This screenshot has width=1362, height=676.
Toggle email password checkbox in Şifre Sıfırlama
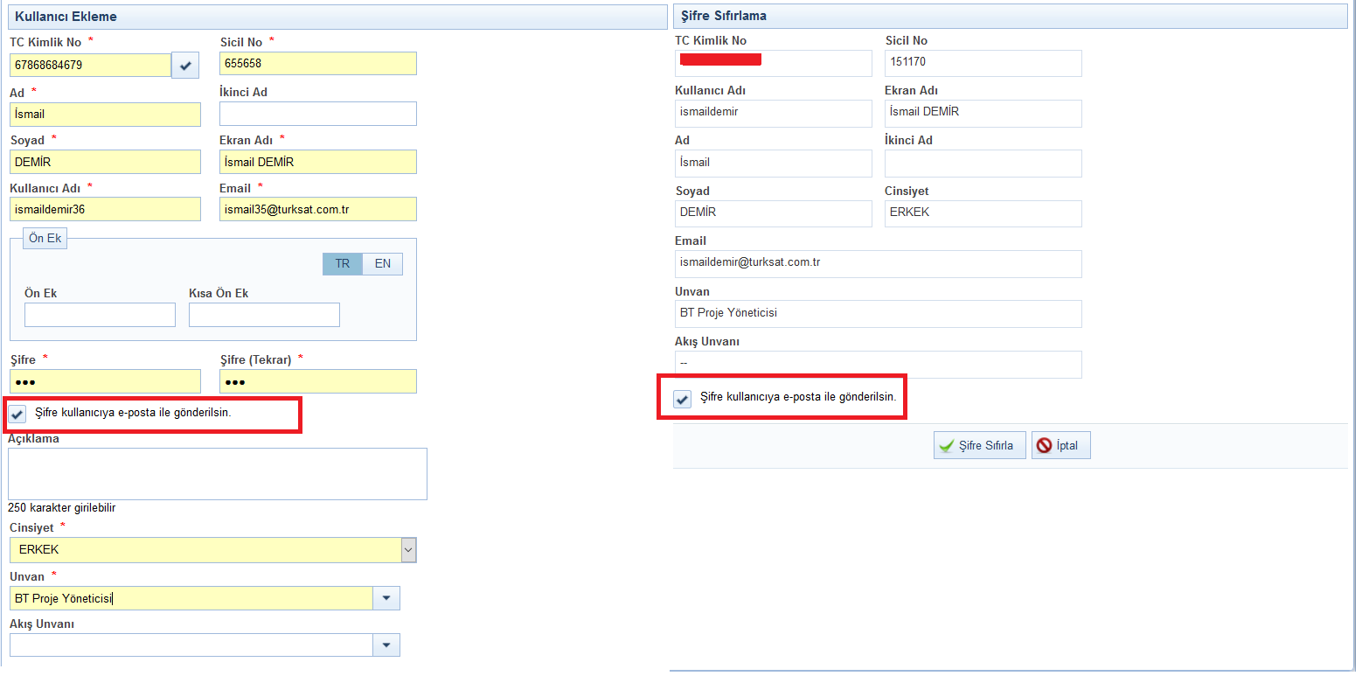click(x=683, y=399)
